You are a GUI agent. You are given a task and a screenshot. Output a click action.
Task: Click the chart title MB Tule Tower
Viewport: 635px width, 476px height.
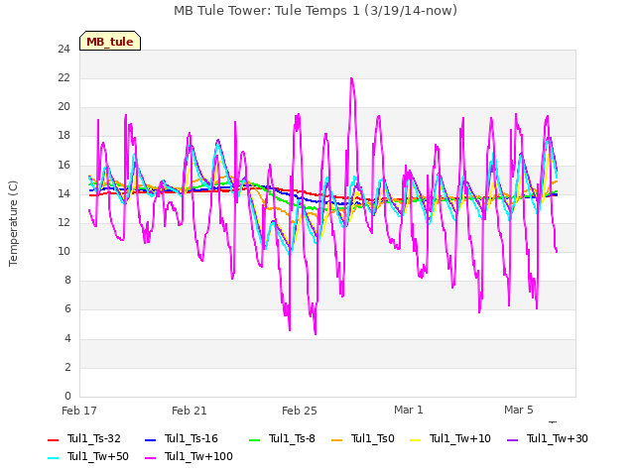[x=316, y=10]
